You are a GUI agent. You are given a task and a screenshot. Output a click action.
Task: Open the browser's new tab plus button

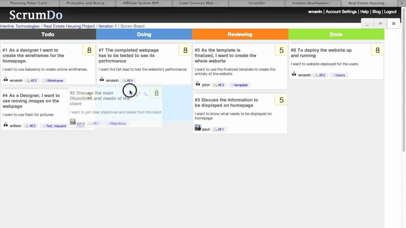[x=402, y=3]
